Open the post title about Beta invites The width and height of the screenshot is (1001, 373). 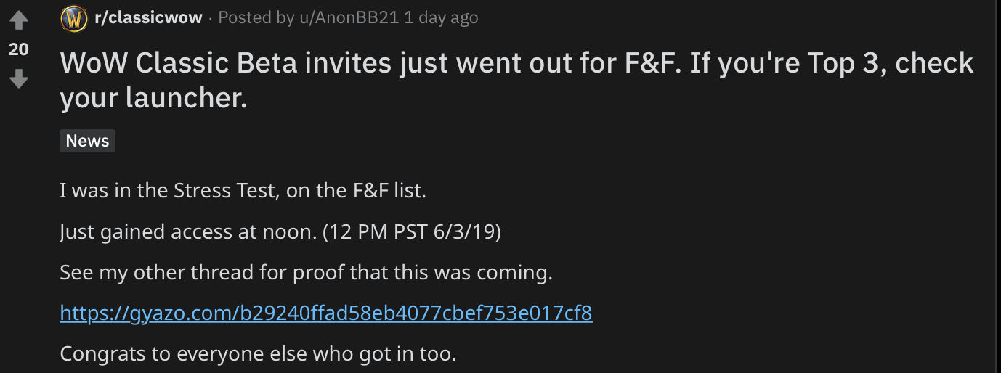[516, 81]
